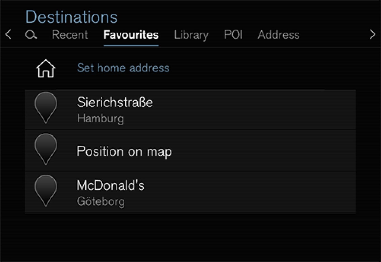This screenshot has width=381, height=262.
Task: Click the Göteborg subtitle under McDonald's
Action: (x=101, y=201)
